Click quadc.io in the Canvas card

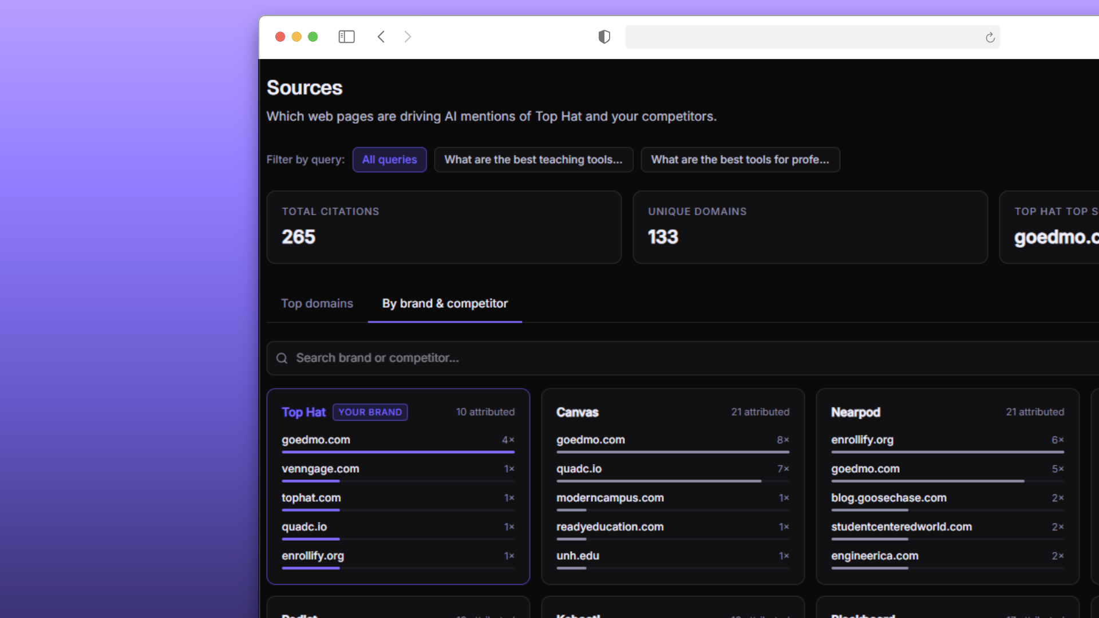579,469
